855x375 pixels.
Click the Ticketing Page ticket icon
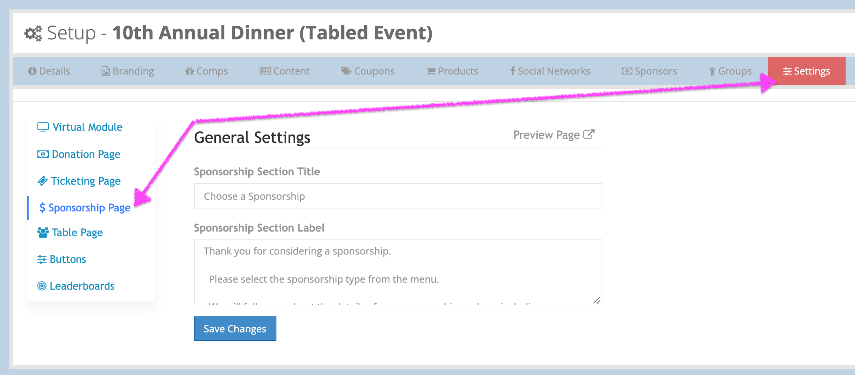pos(43,181)
